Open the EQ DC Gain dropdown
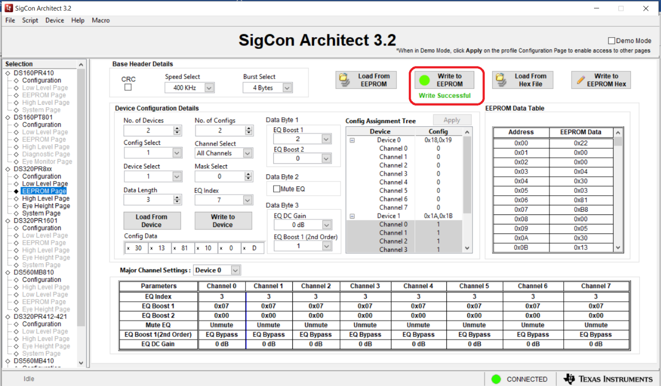 pyautogui.click(x=327, y=225)
